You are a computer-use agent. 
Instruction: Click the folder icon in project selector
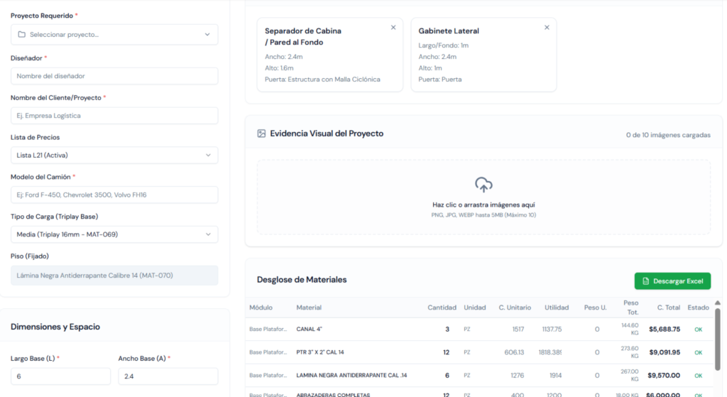22,34
